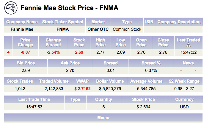Image resolution: width=204 pixels, height=123 pixels.
Task: Click the Fannie Mae Stock Price title
Action: point(69,8)
